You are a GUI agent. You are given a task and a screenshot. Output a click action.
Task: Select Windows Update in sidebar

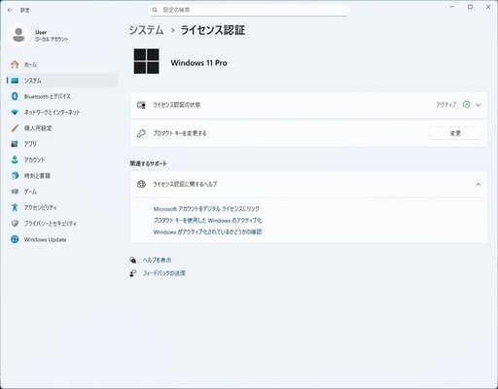click(x=62, y=239)
